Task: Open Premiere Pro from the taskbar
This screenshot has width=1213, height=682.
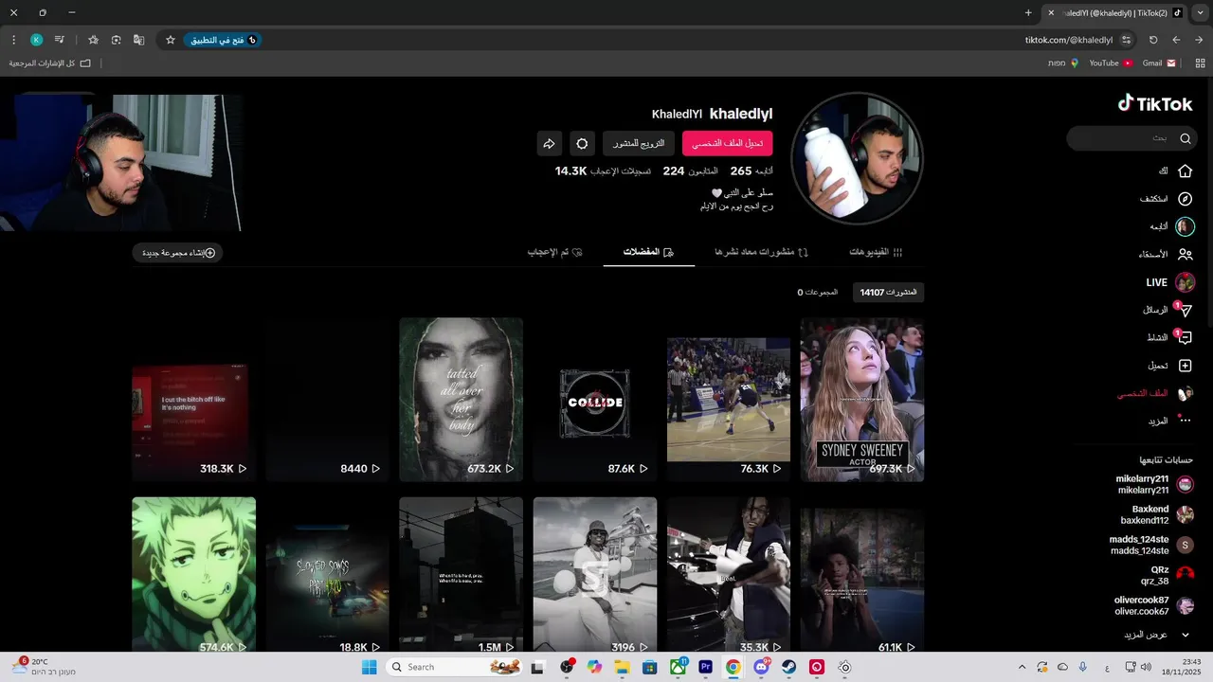Action: 705,667
